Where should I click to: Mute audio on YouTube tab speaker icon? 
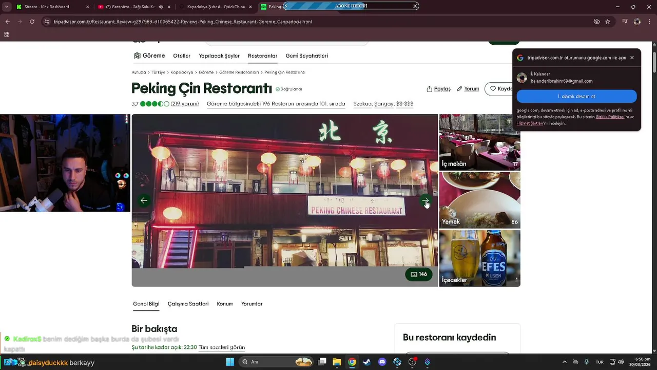pos(161,7)
